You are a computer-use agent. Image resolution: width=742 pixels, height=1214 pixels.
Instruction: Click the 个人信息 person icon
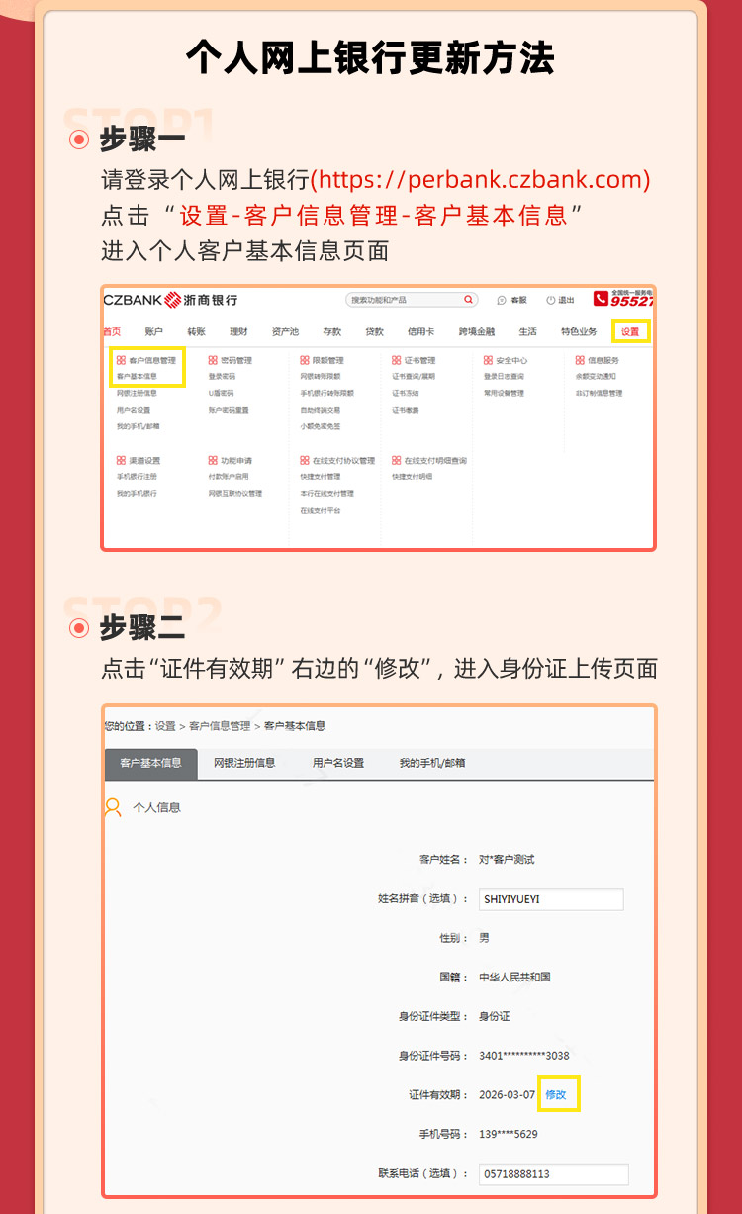coord(113,806)
